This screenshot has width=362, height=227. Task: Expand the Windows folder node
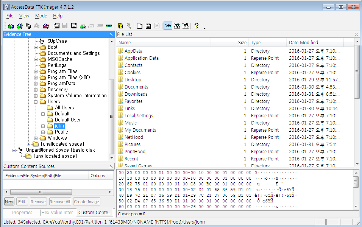(36, 138)
